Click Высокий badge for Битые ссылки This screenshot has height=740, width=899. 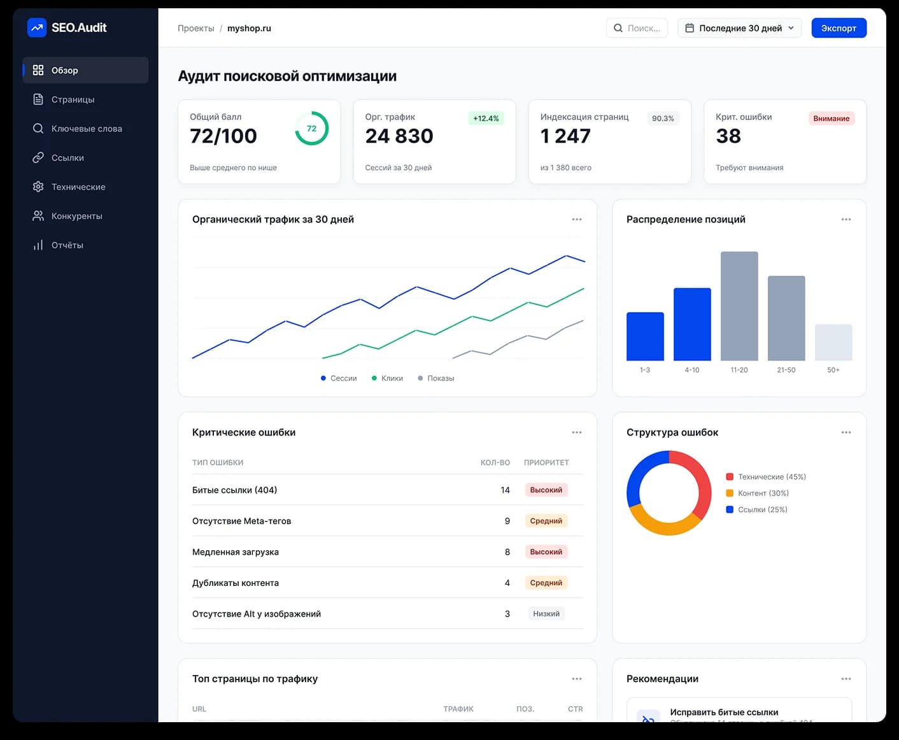coord(546,490)
